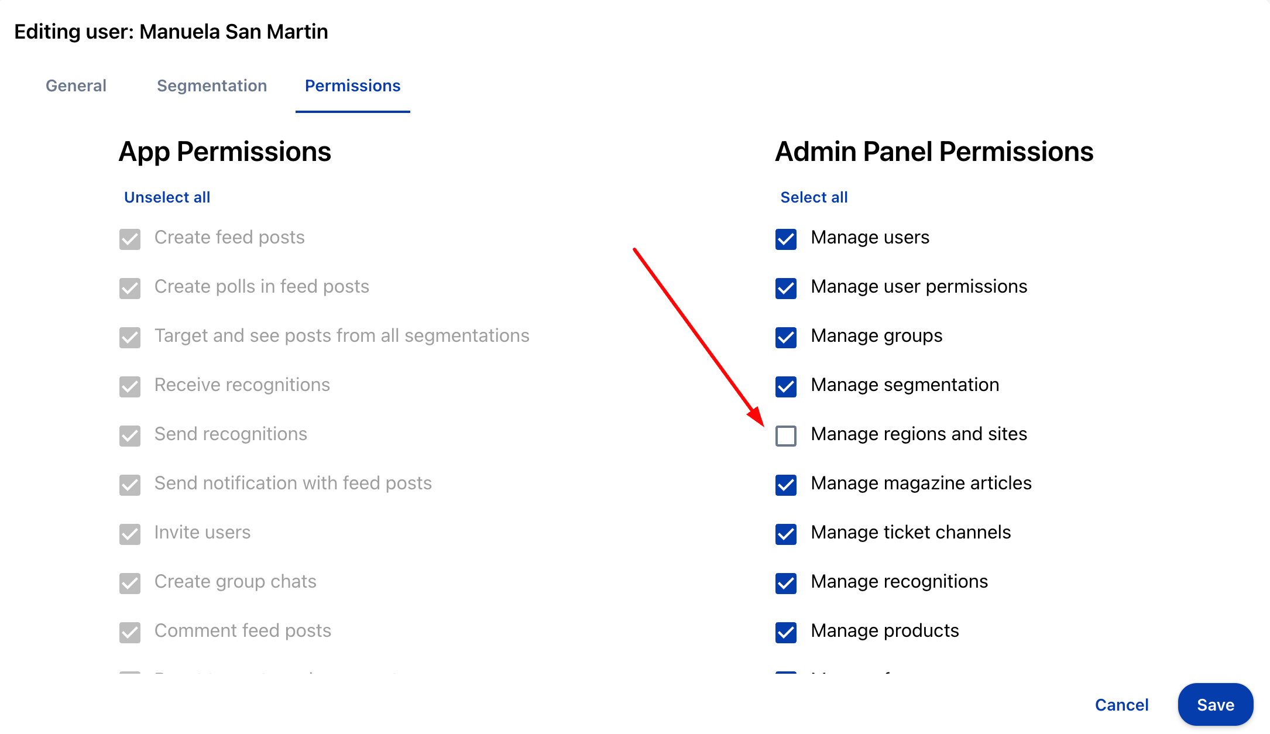Image resolution: width=1270 pixels, height=734 pixels.
Task: Switch to the General tab
Action: [x=76, y=85]
